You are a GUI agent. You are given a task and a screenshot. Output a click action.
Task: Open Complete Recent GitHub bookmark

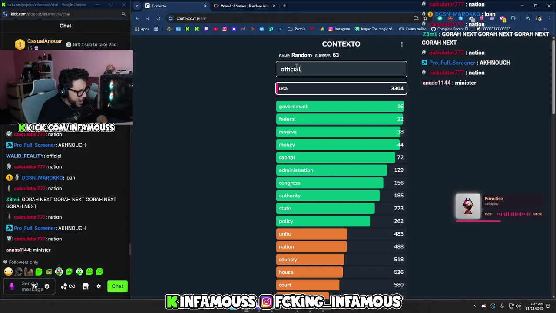pos(451,29)
